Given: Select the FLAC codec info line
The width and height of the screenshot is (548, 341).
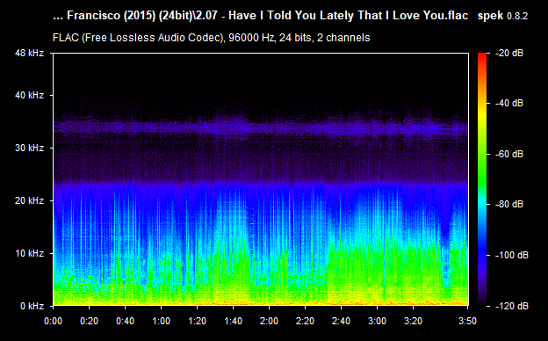Looking at the screenshot, I should tap(211, 38).
